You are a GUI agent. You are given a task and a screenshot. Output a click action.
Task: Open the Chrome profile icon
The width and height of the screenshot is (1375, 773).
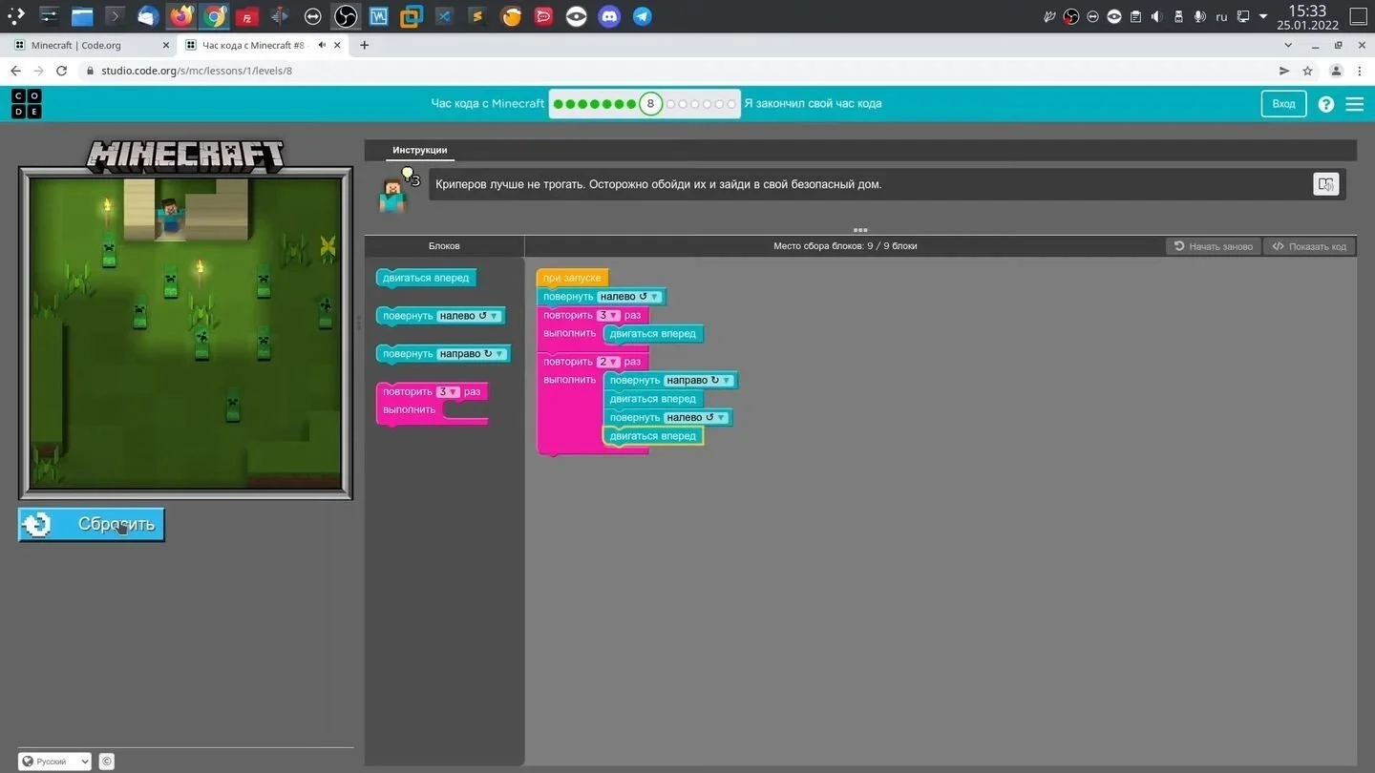[1336, 71]
